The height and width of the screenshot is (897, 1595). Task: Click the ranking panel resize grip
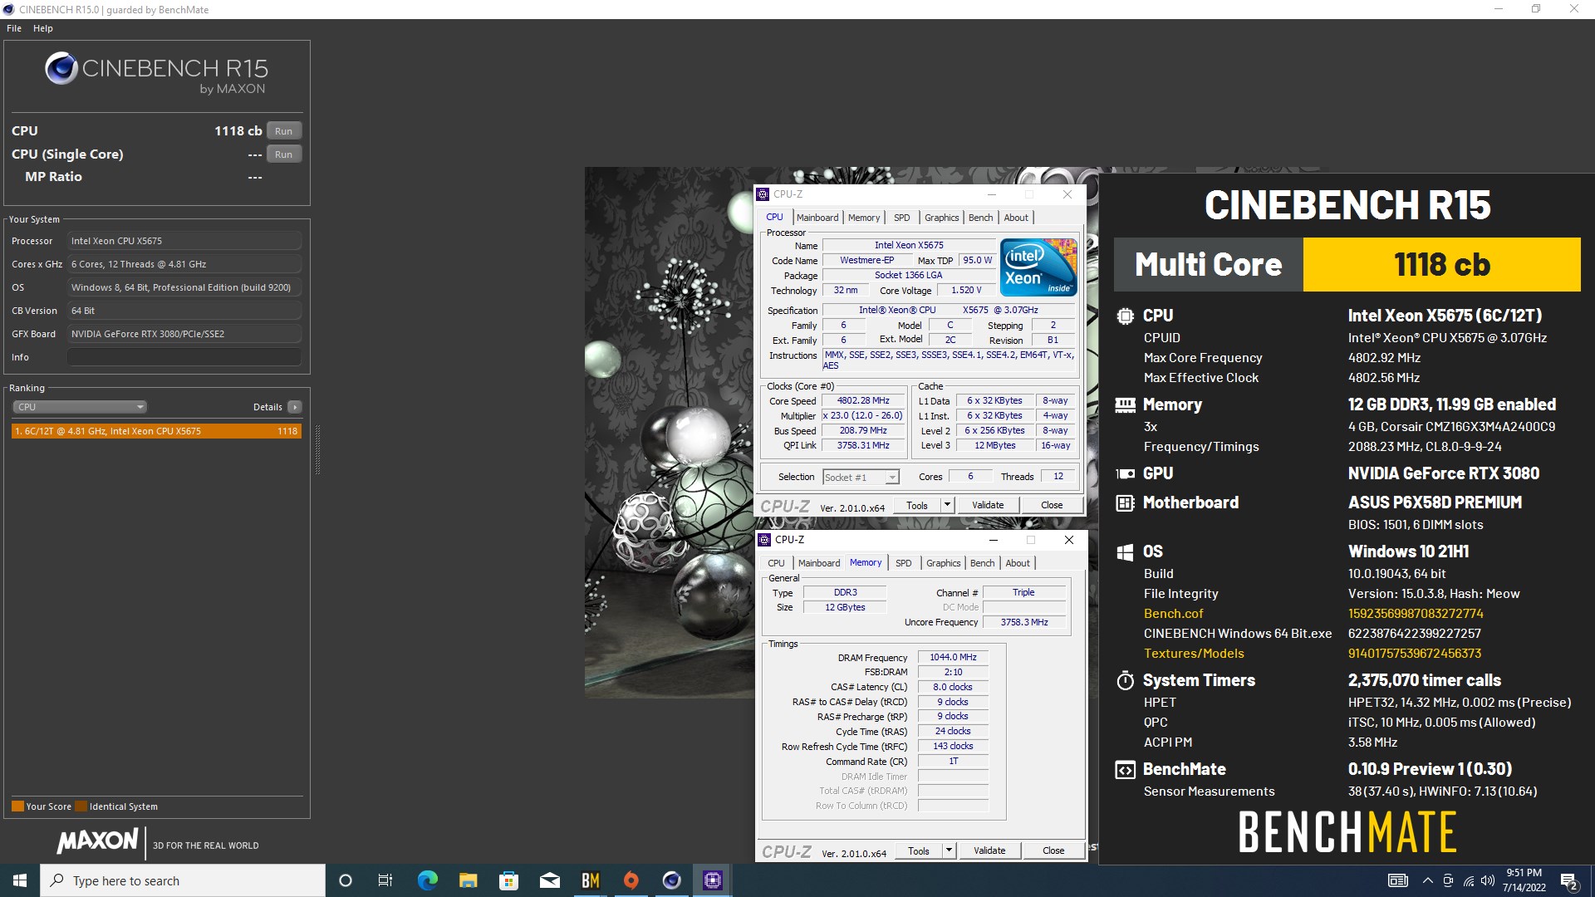pyautogui.click(x=317, y=449)
